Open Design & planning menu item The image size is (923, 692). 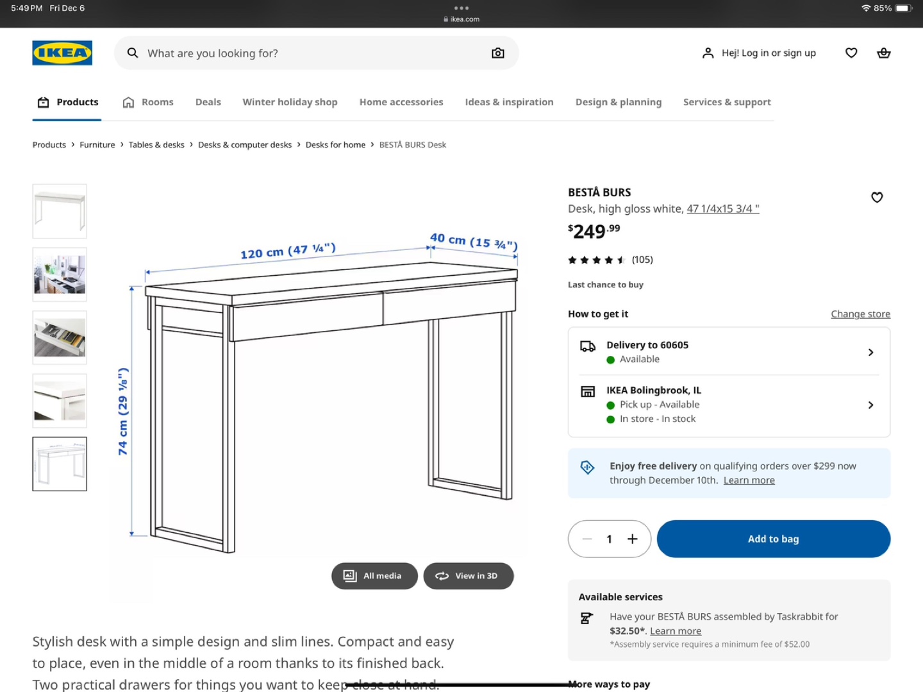pyautogui.click(x=619, y=102)
